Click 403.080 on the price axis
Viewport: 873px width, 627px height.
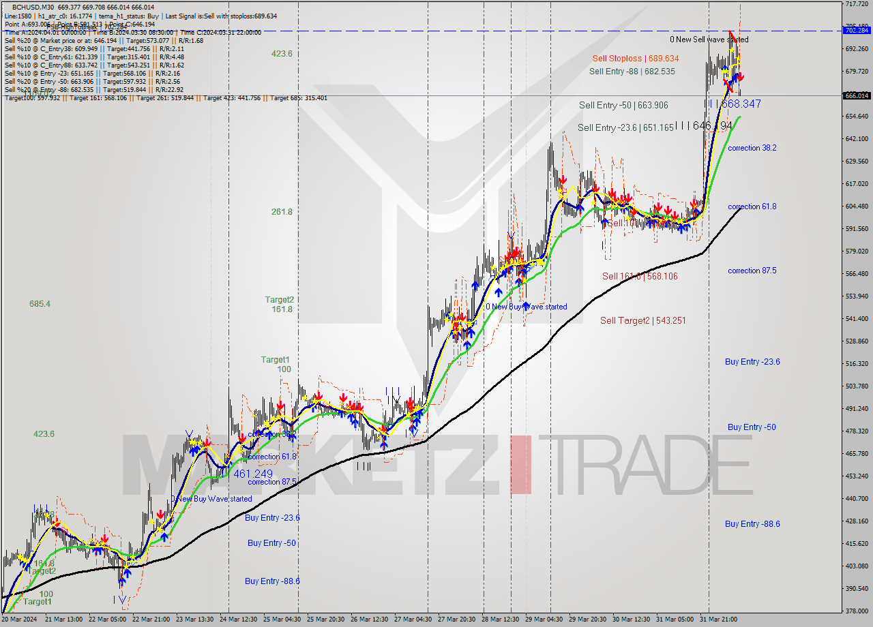pyautogui.click(x=857, y=566)
